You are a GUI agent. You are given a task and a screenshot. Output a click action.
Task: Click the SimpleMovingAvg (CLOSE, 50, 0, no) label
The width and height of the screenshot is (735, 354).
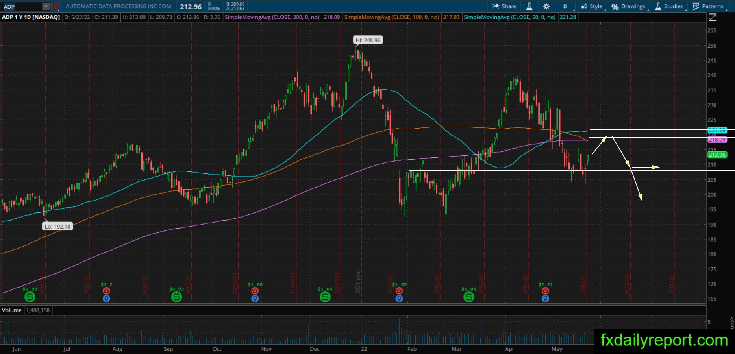(510, 17)
